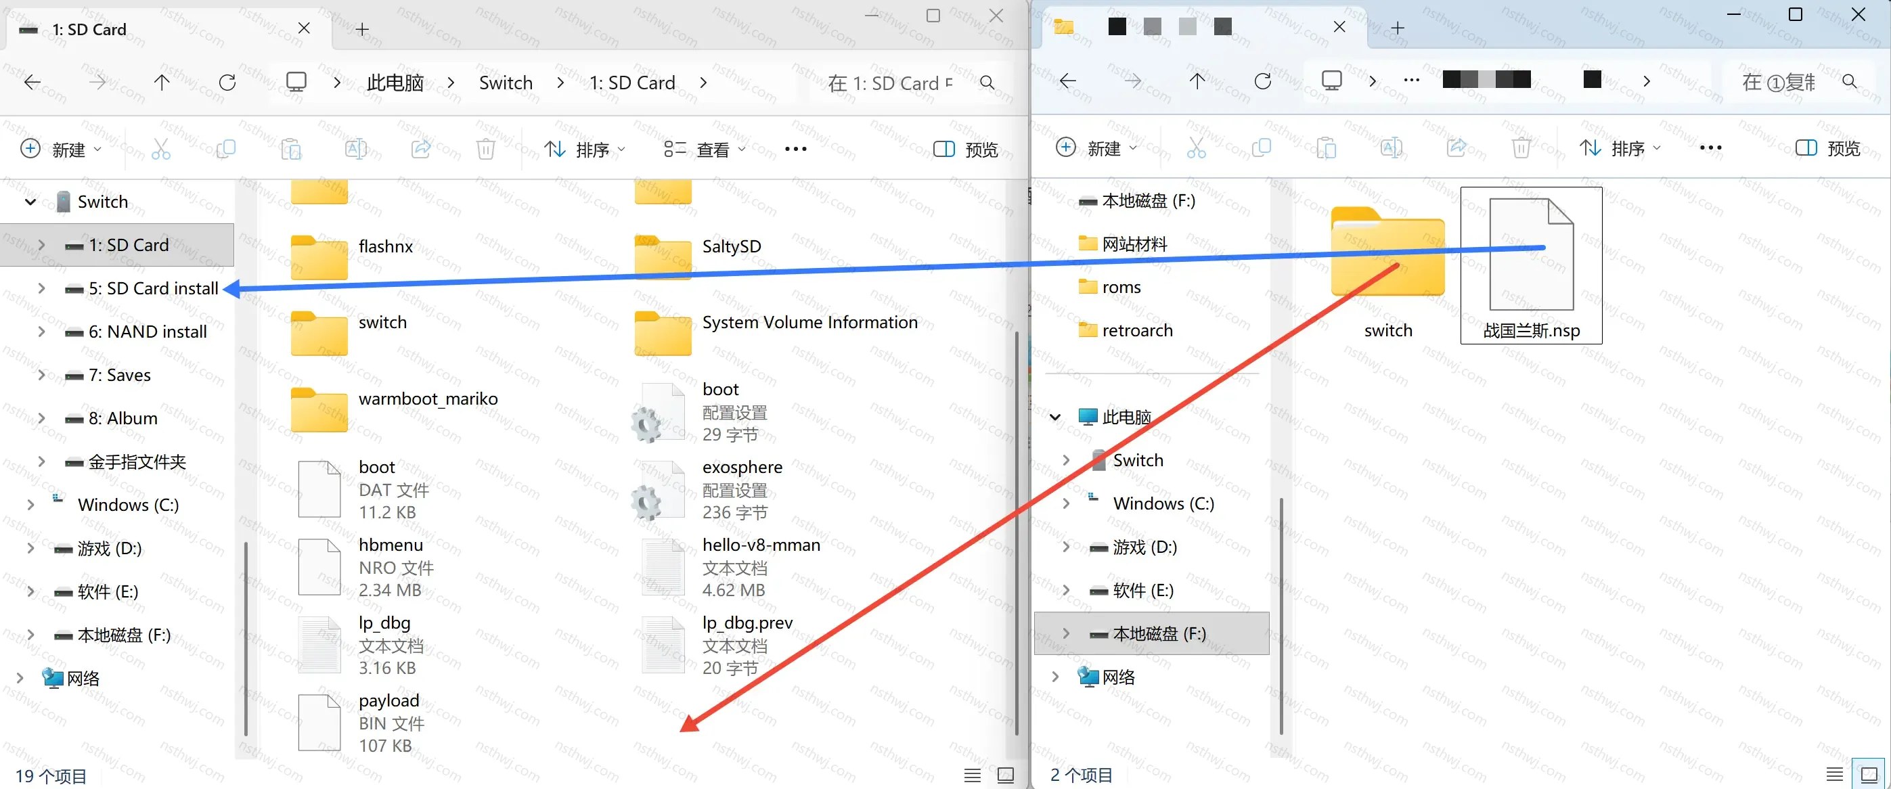Switch to details view in SD Card window
The width and height of the screenshot is (1891, 789).
click(x=973, y=774)
